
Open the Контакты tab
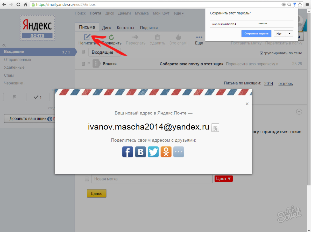[x=125, y=28]
